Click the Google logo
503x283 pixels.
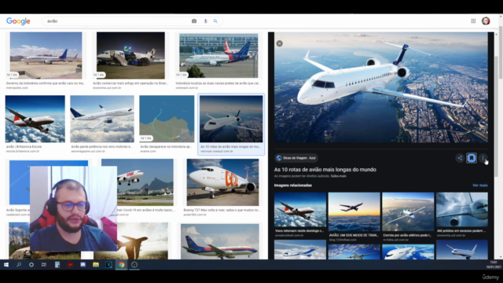click(18, 21)
